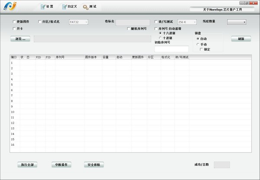The width and height of the screenshot is (260, 180).
Task: Click the 固件版本 column header
Action: (93, 57)
